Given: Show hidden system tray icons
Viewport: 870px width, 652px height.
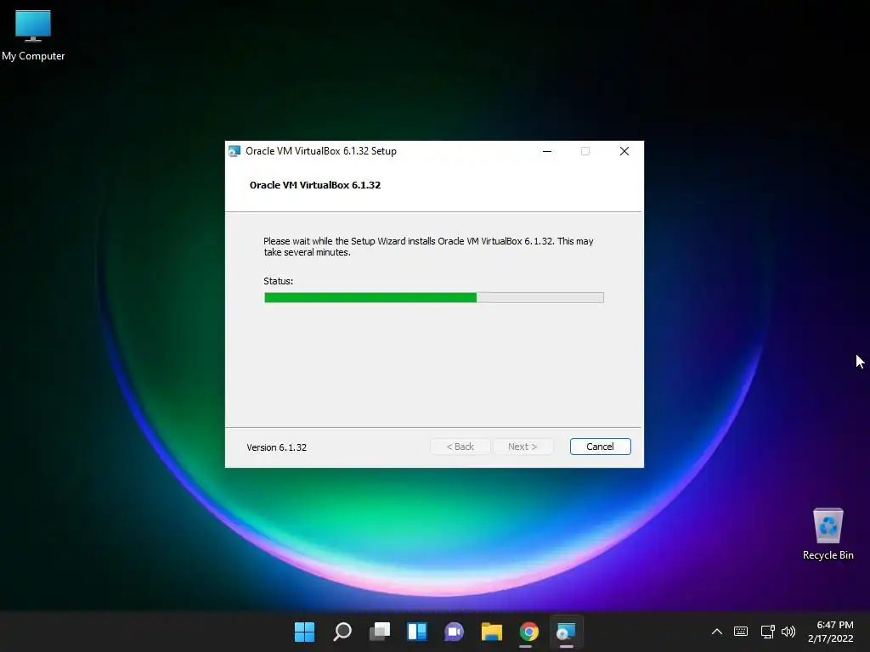Looking at the screenshot, I should click(x=717, y=632).
